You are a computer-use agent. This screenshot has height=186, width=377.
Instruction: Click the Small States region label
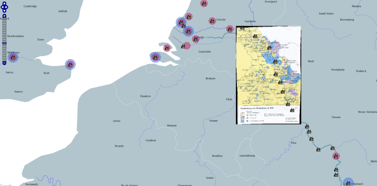click(326, 14)
